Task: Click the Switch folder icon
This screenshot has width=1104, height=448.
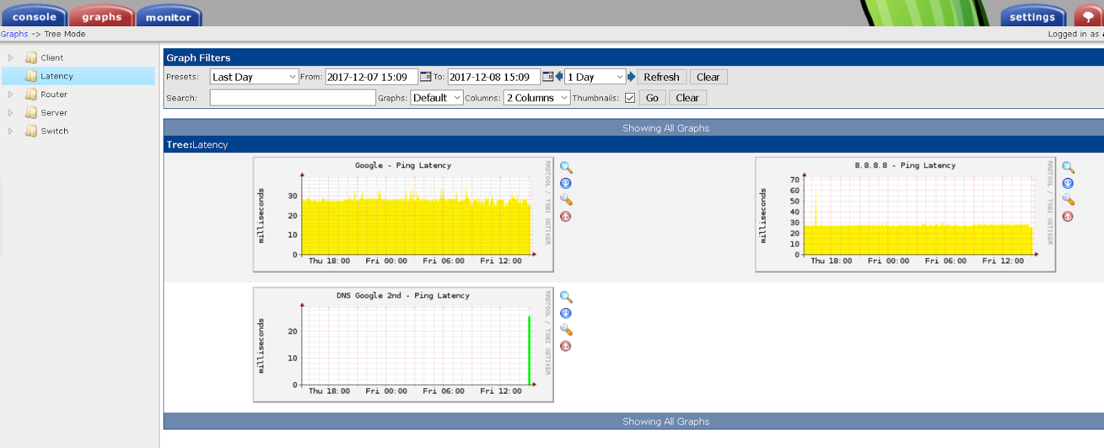Action: 31,131
